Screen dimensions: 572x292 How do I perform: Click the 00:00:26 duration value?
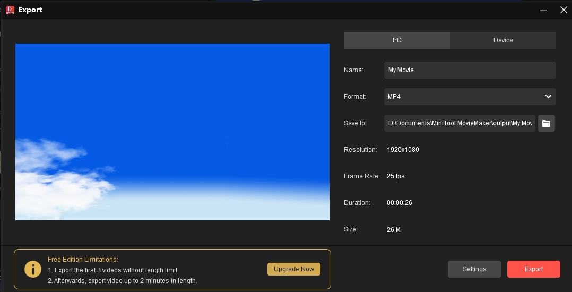click(x=400, y=203)
